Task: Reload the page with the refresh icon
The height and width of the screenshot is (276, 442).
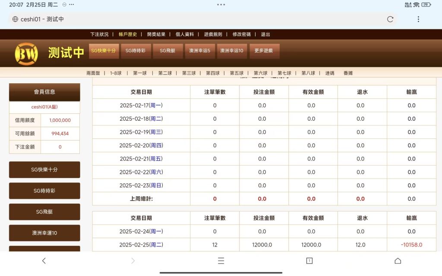Action: pyautogui.click(x=390, y=19)
